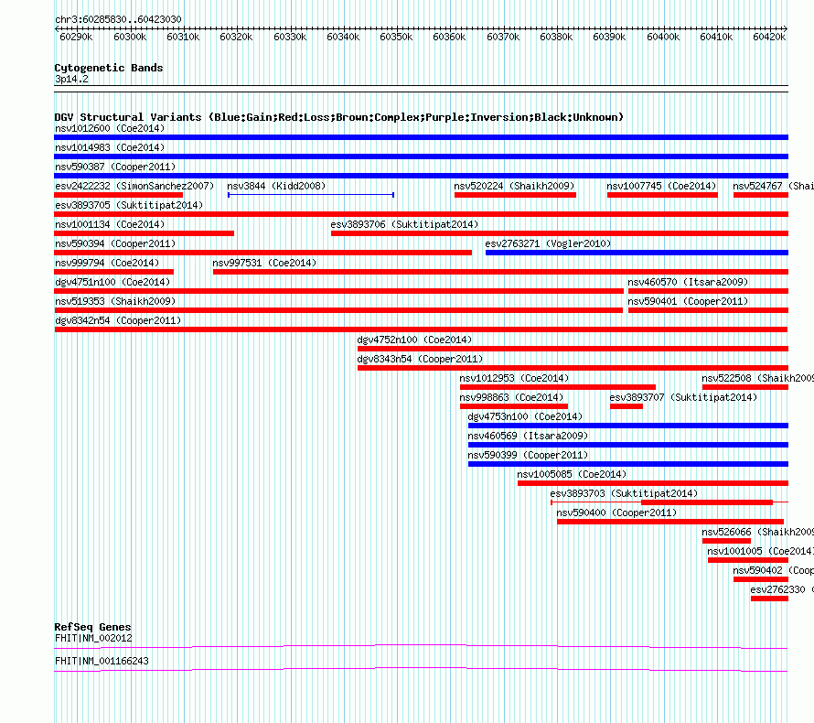
Task: Click nsv460570 (Itsara2009) label
Action: click(688, 282)
